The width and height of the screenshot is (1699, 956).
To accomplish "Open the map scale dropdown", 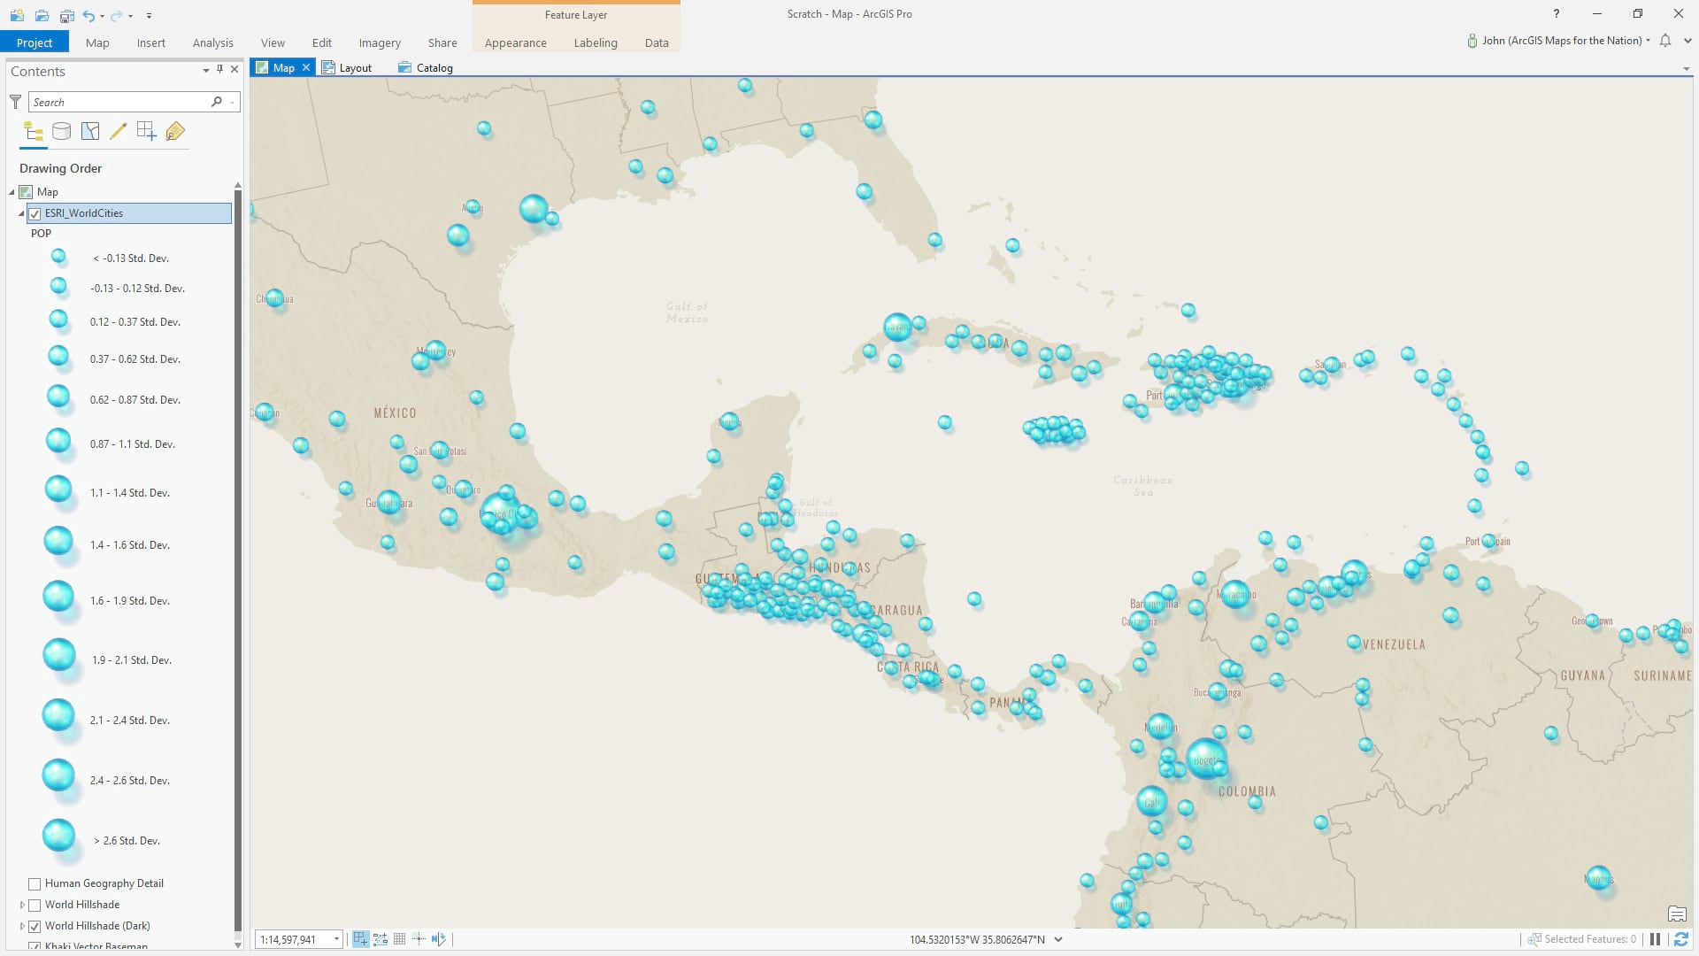I will [x=336, y=939].
